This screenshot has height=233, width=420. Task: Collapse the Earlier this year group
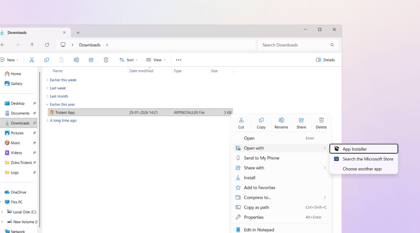[47, 104]
